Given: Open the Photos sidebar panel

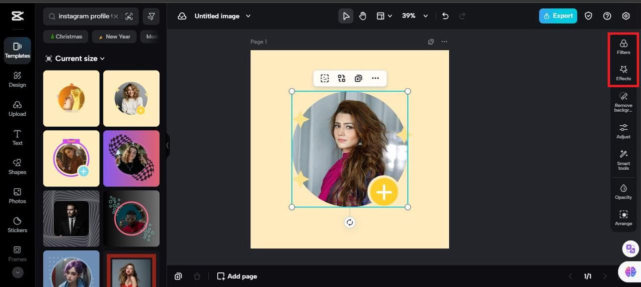Looking at the screenshot, I should (18, 196).
